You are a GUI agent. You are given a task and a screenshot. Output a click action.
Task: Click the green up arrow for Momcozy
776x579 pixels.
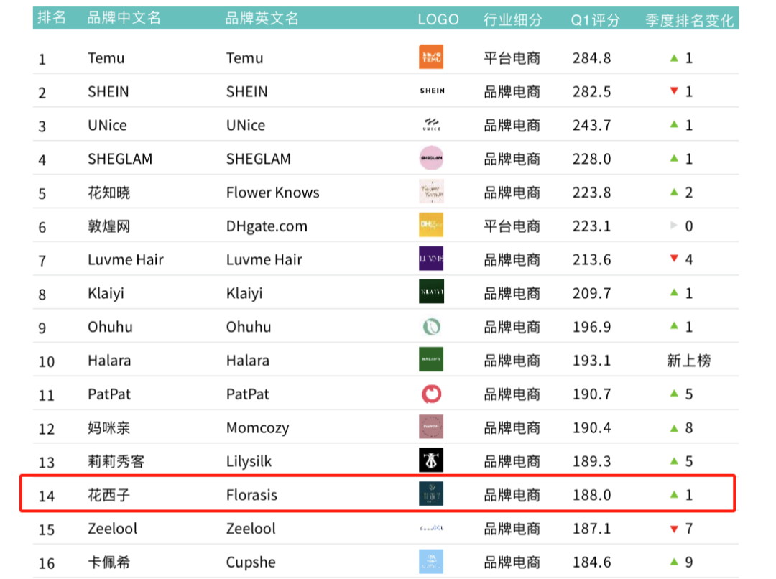[x=674, y=428]
